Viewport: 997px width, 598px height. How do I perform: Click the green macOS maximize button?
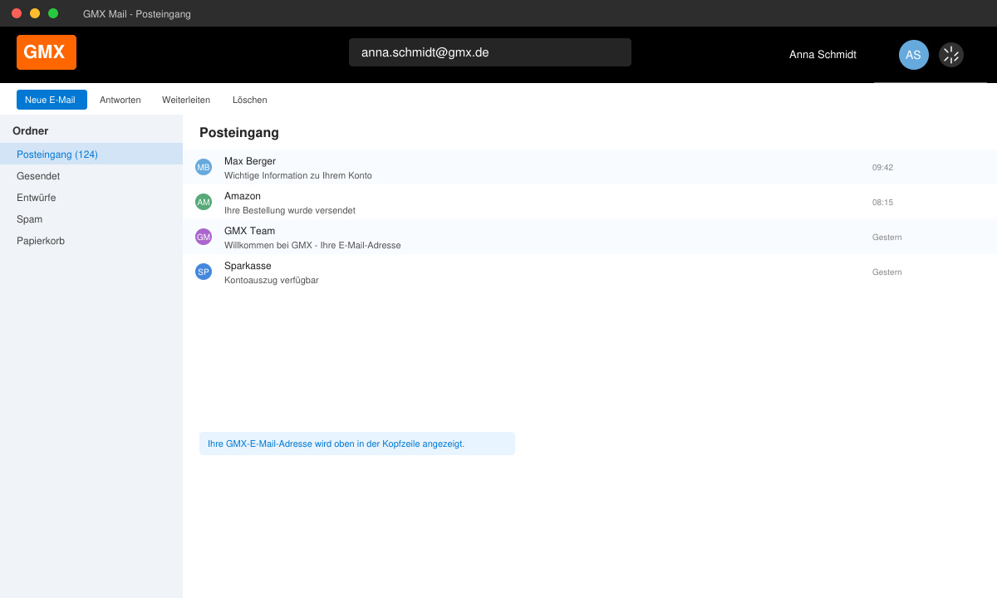point(53,13)
